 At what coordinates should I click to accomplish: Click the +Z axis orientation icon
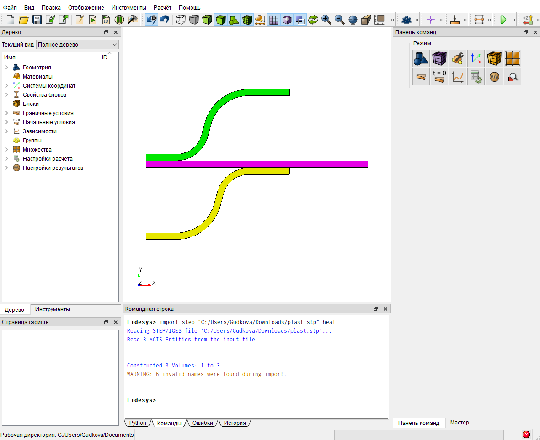coord(528,20)
